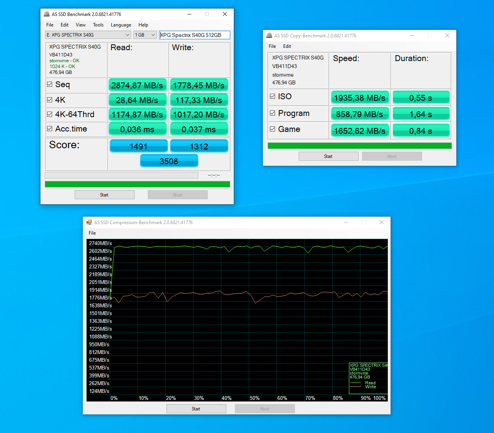Disable the 4K-64Thrd test checkbox

49,114
